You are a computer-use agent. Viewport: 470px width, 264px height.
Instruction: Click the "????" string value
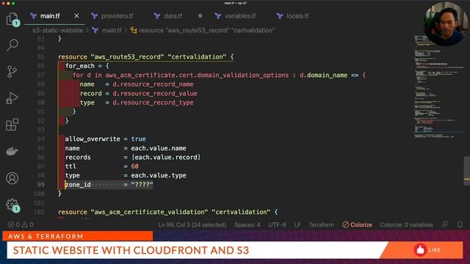142,185
